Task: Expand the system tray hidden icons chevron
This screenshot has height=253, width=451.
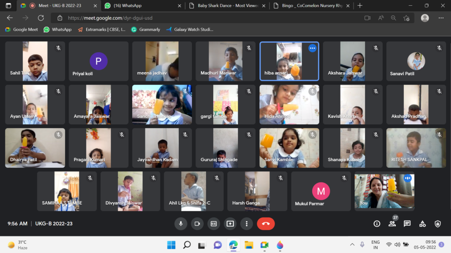Action: pos(352,245)
